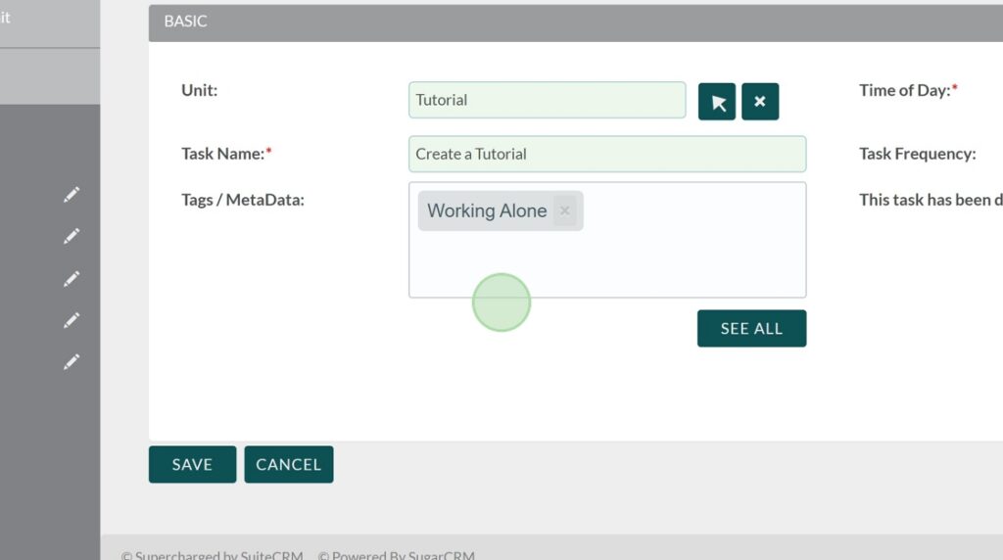The width and height of the screenshot is (1003, 560).
Task: Click the topmost pencil edit icon in sidebar
Action: [x=72, y=196]
